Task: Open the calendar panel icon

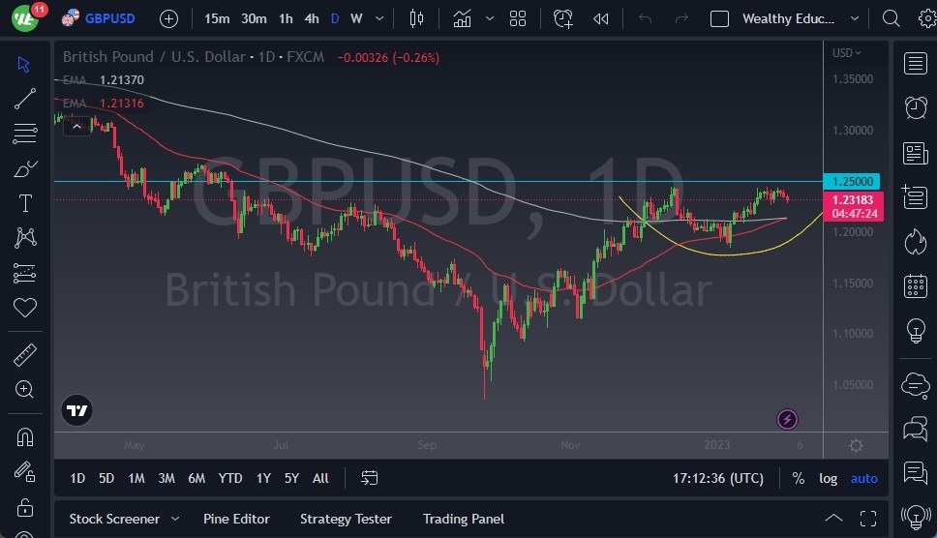Action: pos(915,286)
